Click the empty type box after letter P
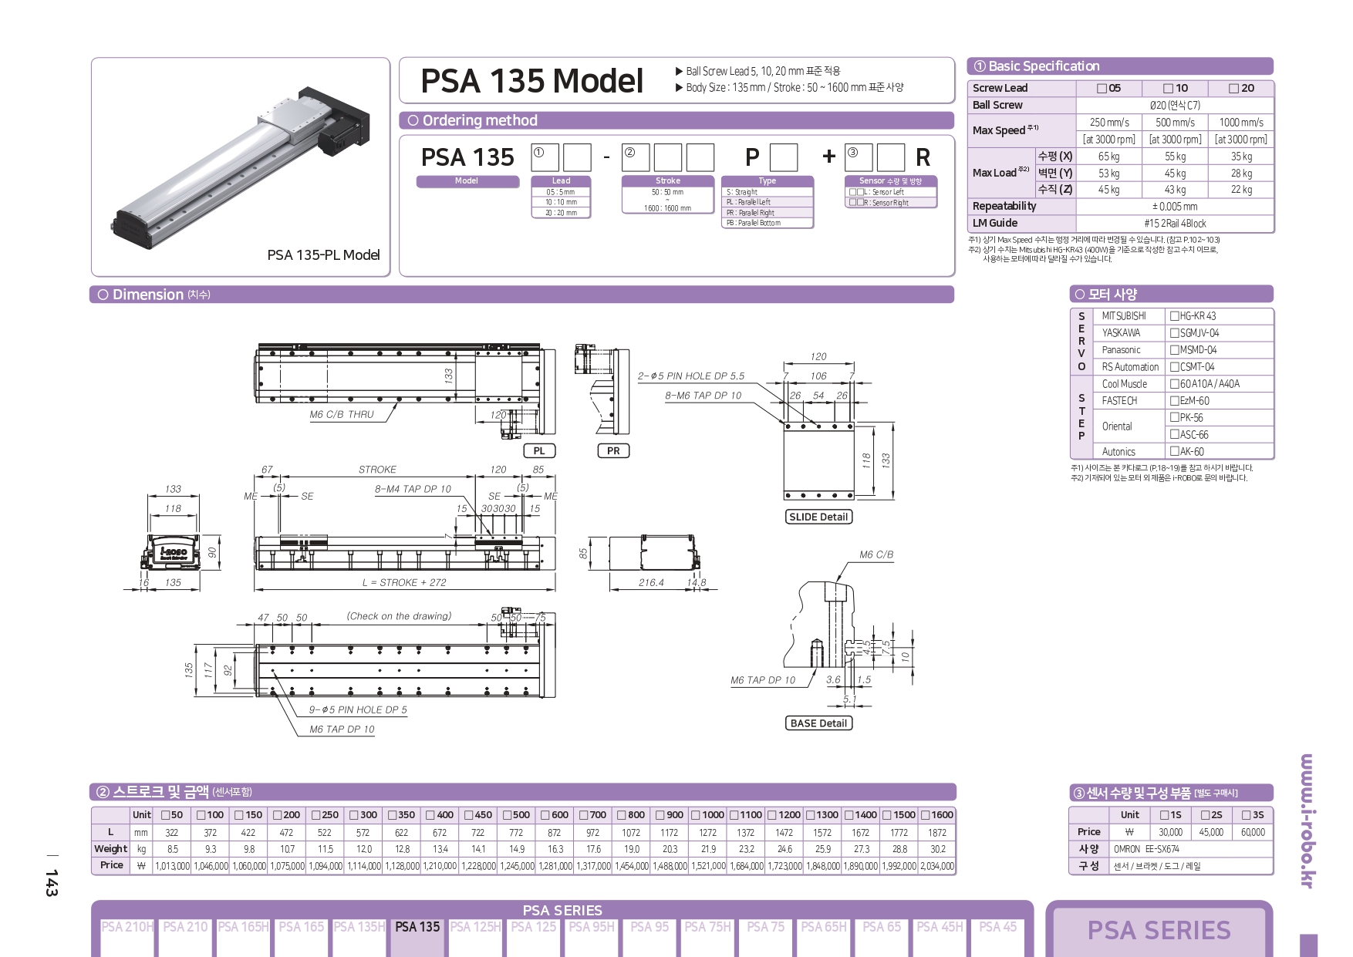The width and height of the screenshot is (1353, 957). [x=784, y=157]
